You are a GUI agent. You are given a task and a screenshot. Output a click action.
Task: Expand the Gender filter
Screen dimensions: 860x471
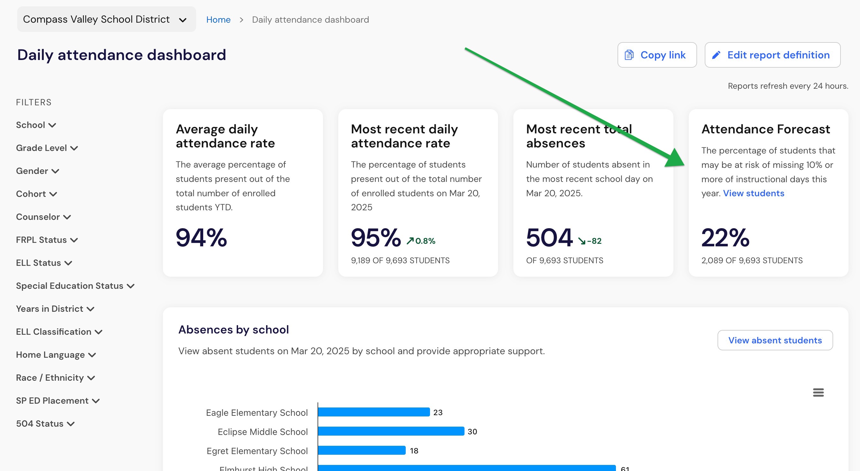(37, 171)
